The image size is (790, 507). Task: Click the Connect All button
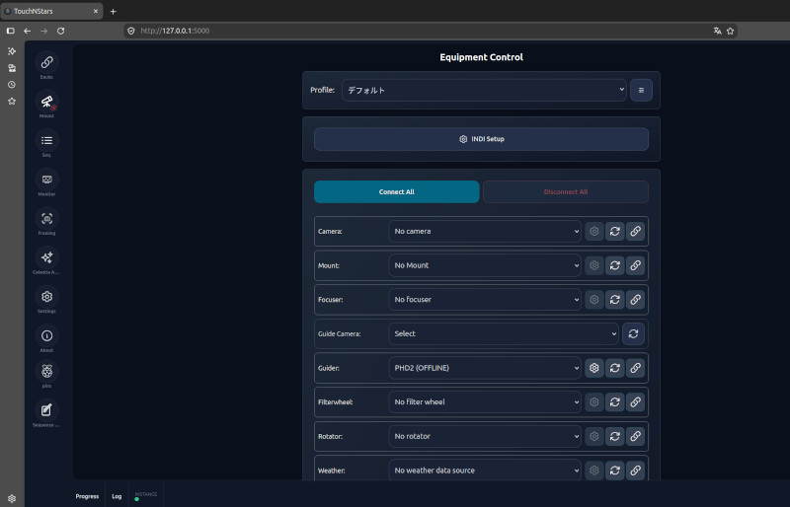click(x=397, y=191)
